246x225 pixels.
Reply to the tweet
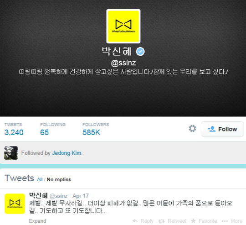click(x=143, y=221)
